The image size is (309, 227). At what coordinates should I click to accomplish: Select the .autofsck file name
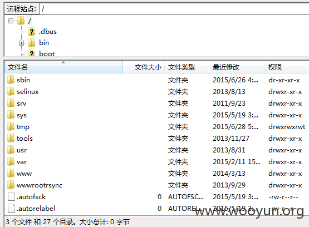click(x=31, y=197)
